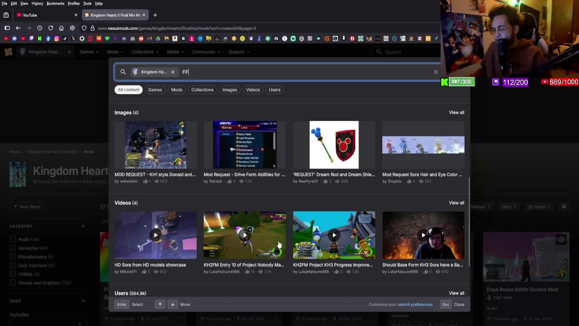Viewport: 579px width, 326px height.
Task: Open the Dream Rod and Dream Shield image
Action: tap(334, 145)
